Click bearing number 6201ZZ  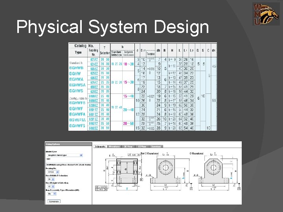[94, 119]
